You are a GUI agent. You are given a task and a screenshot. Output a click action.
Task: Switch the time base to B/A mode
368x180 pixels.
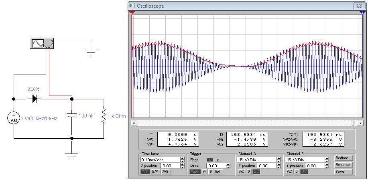click(155, 172)
